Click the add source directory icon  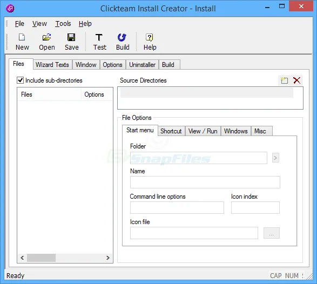[285, 80]
